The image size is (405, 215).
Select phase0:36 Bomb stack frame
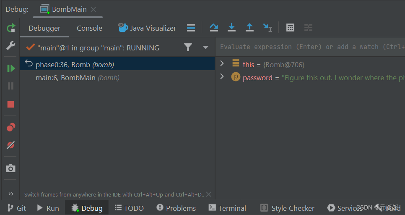click(117, 64)
